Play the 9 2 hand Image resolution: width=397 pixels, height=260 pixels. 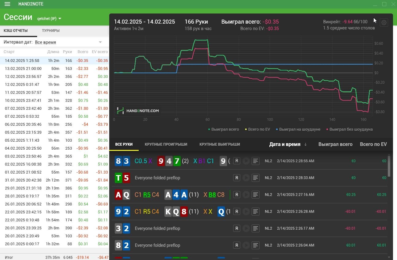pos(246,212)
